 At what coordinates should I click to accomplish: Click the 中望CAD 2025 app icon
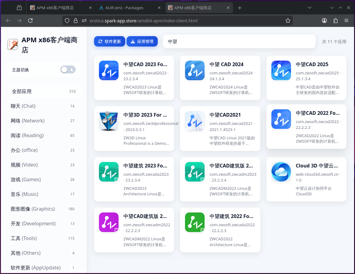pyautogui.click(x=281, y=70)
